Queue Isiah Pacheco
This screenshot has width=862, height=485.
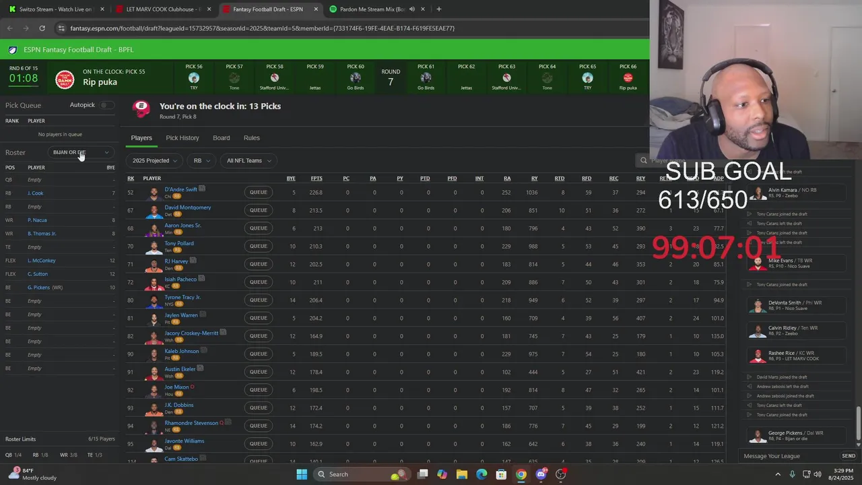259,282
